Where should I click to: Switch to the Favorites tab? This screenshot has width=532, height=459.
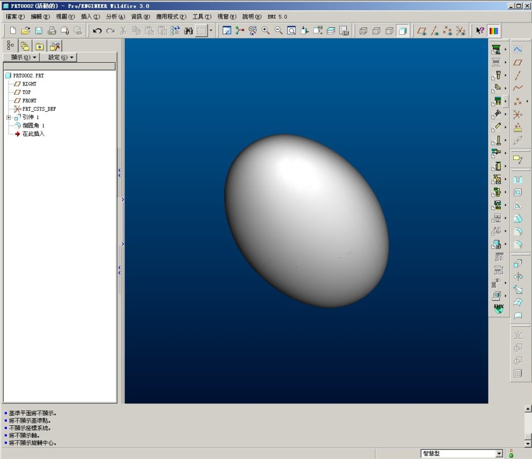(x=40, y=46)
